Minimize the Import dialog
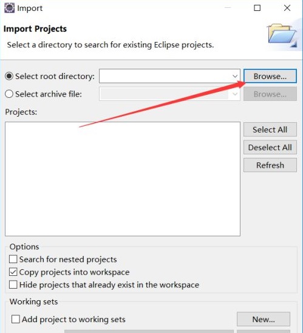This screenshot has height=333, width=303. (228, 8)
